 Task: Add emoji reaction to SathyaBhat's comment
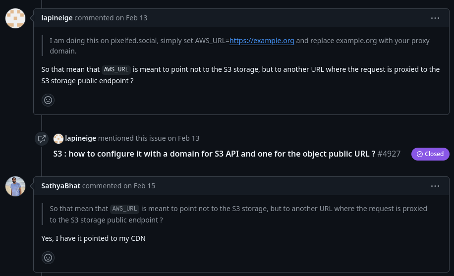pos(48,258)
